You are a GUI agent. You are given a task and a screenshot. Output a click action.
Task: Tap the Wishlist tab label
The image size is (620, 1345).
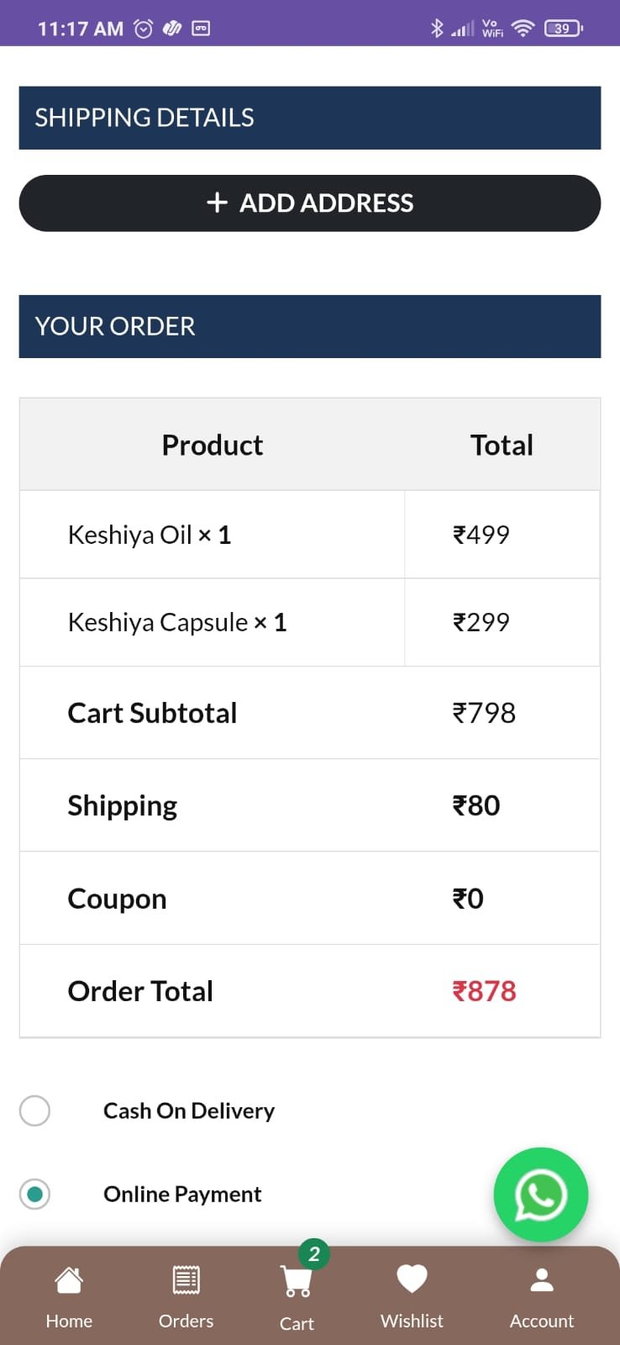tap(412, 1321)
